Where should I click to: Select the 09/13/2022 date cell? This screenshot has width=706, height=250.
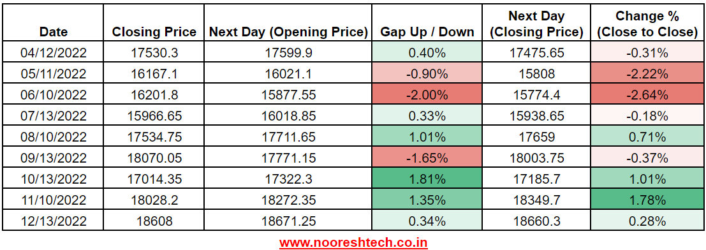pos(54,158)
